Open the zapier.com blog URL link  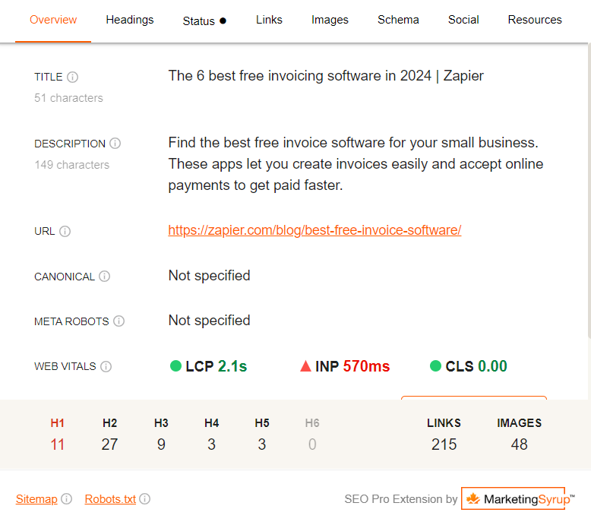(x=314, y=230)
